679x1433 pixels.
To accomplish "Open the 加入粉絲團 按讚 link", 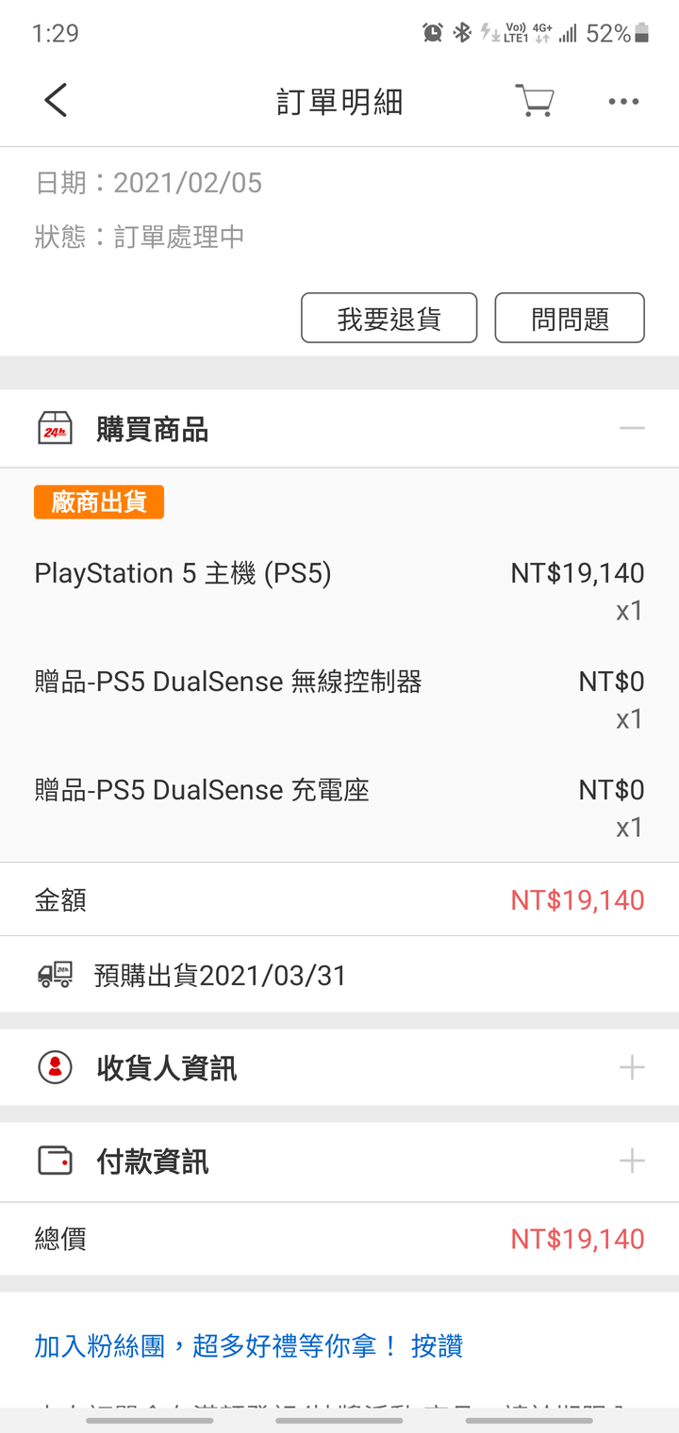I will (249, 1345).
